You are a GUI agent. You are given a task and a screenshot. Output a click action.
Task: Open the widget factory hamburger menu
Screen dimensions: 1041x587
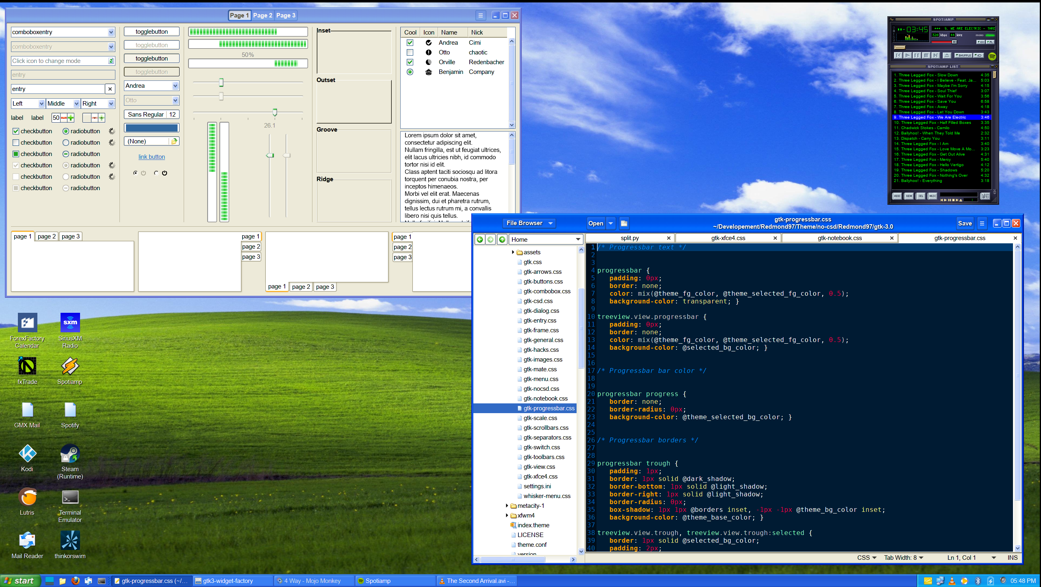tap(480, 15)
